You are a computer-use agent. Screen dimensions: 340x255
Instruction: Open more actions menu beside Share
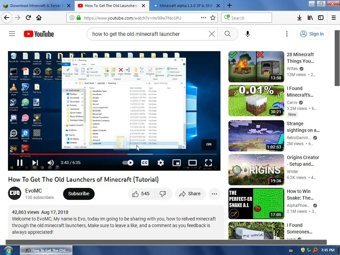[x=214, y=194]
